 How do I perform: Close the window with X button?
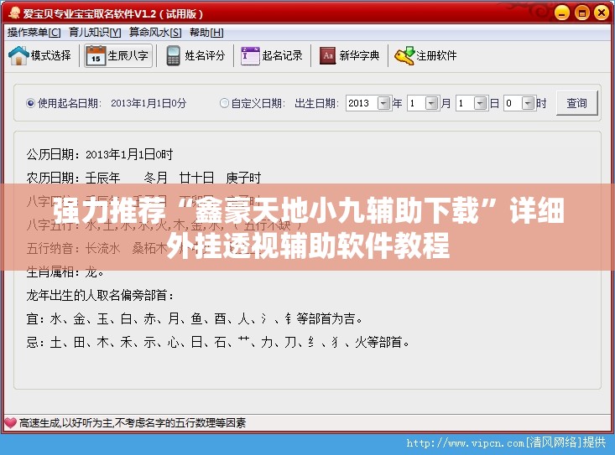[602, 13]
